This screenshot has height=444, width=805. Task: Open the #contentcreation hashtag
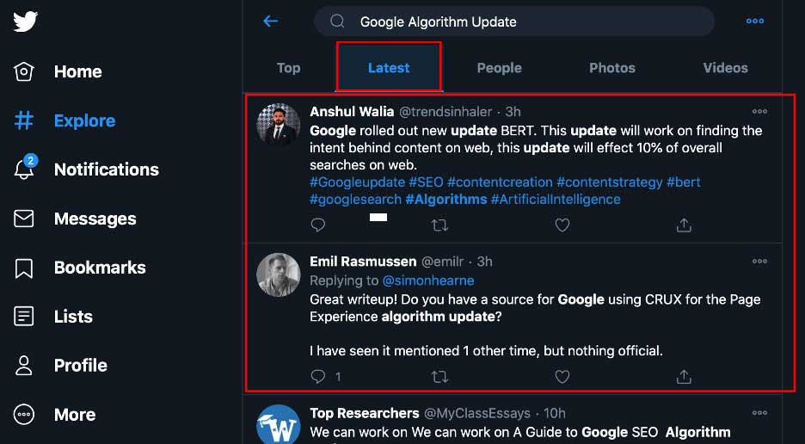tap(500, 182)
